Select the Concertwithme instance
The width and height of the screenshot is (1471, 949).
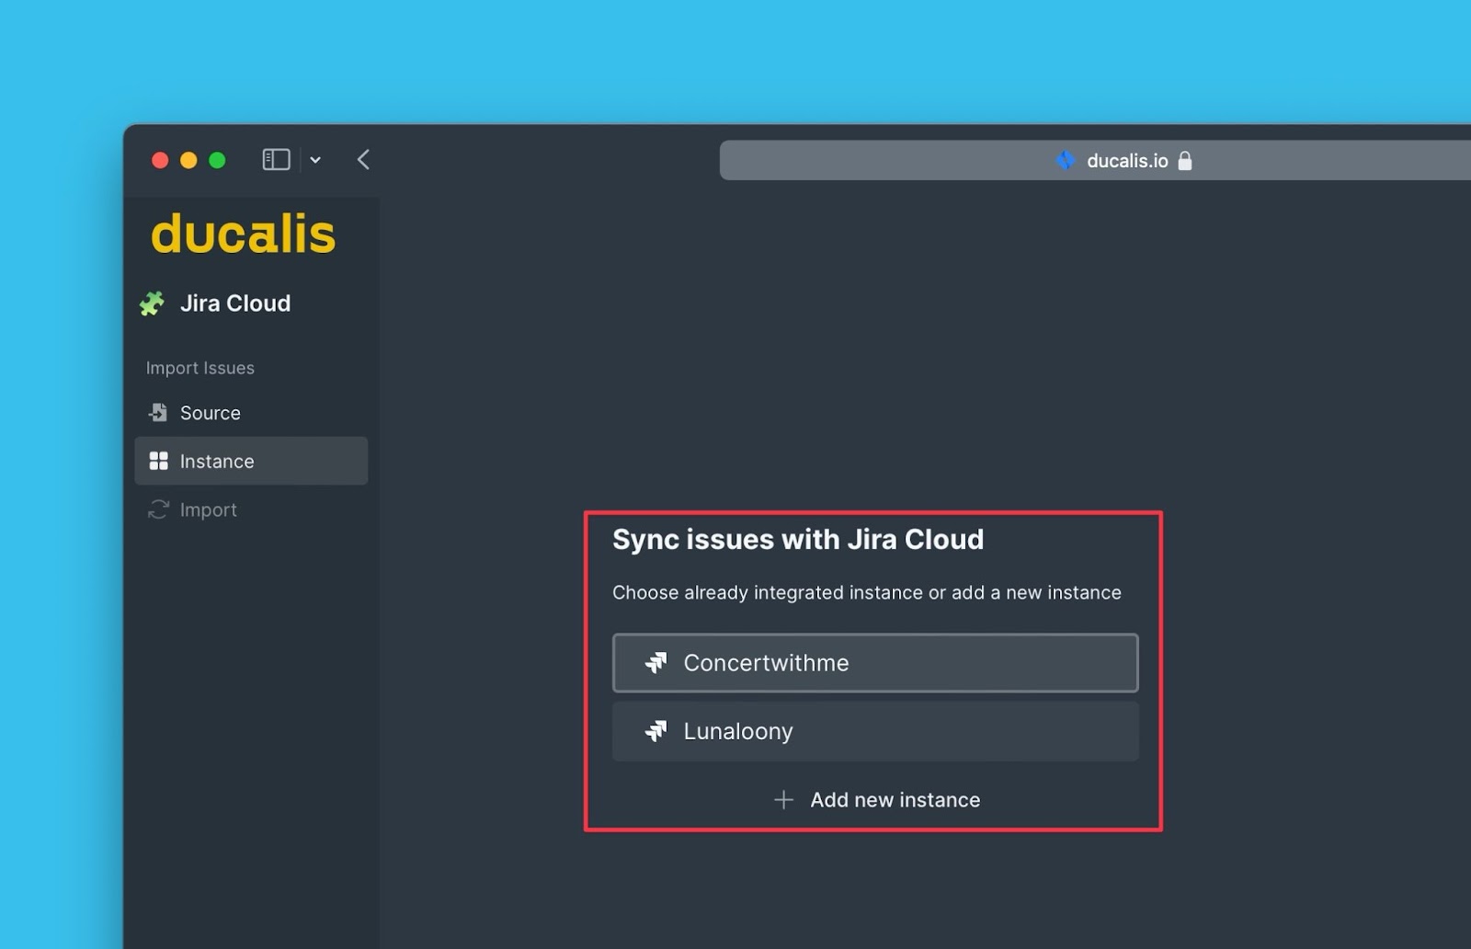coord(873,662)
